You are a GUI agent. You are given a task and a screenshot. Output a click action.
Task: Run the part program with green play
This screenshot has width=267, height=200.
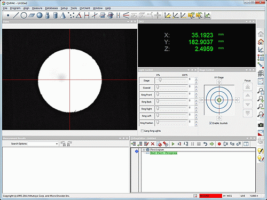point(173,144)
